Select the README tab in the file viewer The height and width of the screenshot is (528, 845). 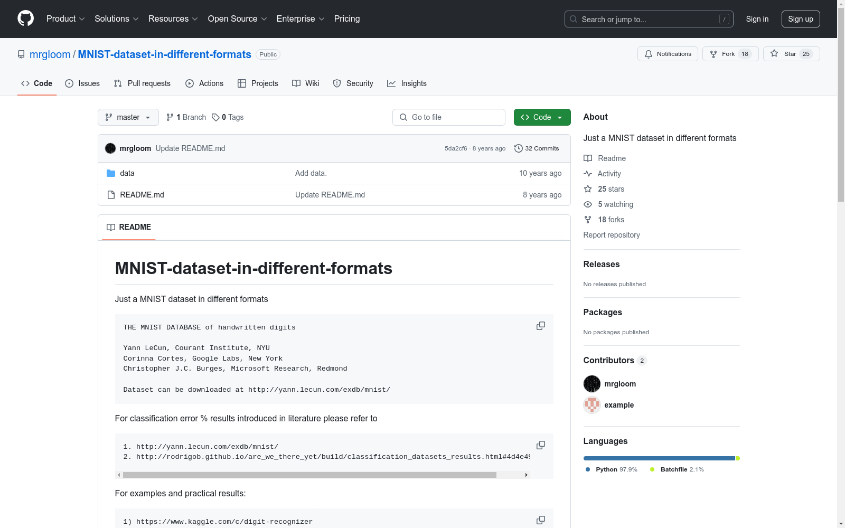129,227
